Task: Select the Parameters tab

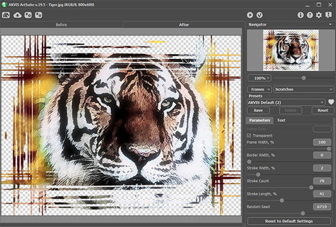Action: [259, 120]
